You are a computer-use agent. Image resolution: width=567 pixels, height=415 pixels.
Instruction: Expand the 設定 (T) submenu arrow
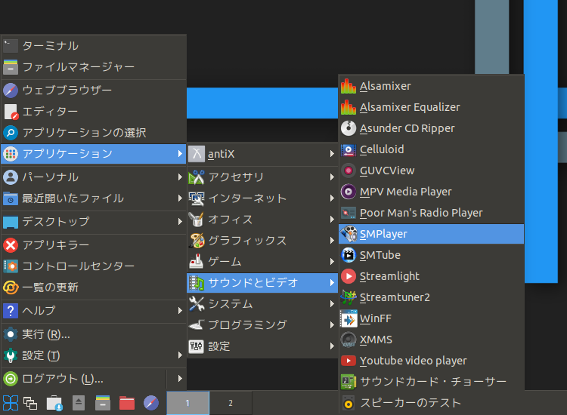coord(180,355)
